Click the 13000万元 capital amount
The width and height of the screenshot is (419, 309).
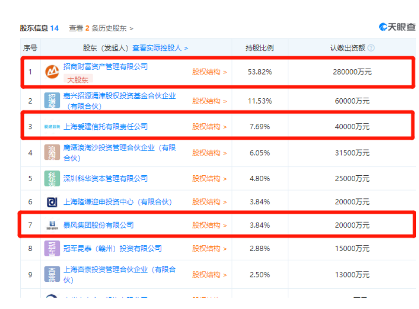tap(352, 274)
